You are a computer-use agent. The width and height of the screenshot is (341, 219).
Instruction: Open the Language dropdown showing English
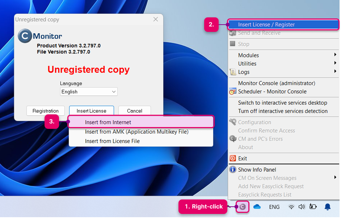pyautogui.click(x=89, y=92)
